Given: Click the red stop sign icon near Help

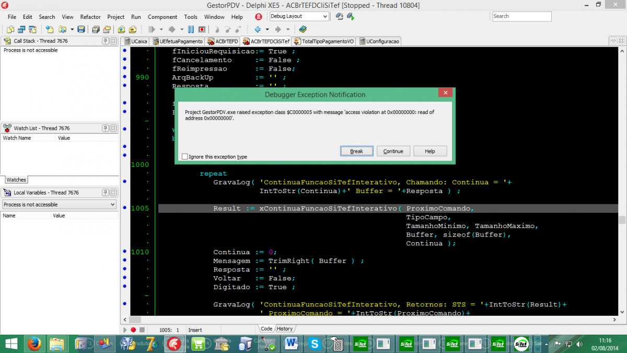Looking at the screenshot, I should (x=258, y=17).
